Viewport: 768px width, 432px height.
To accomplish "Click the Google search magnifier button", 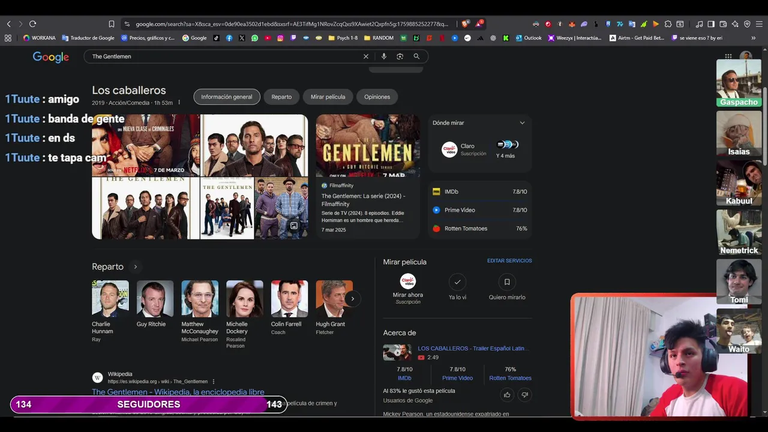I will 416,56.
